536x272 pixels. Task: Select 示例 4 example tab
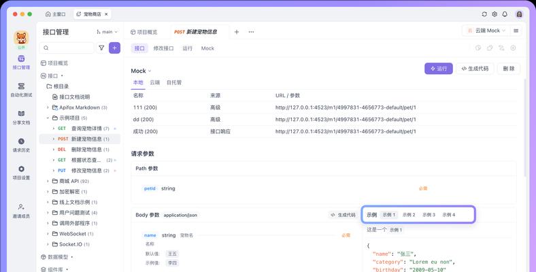pos(449,215)
